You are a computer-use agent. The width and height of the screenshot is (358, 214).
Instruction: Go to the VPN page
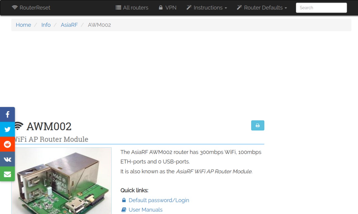(x=168, y=8)
